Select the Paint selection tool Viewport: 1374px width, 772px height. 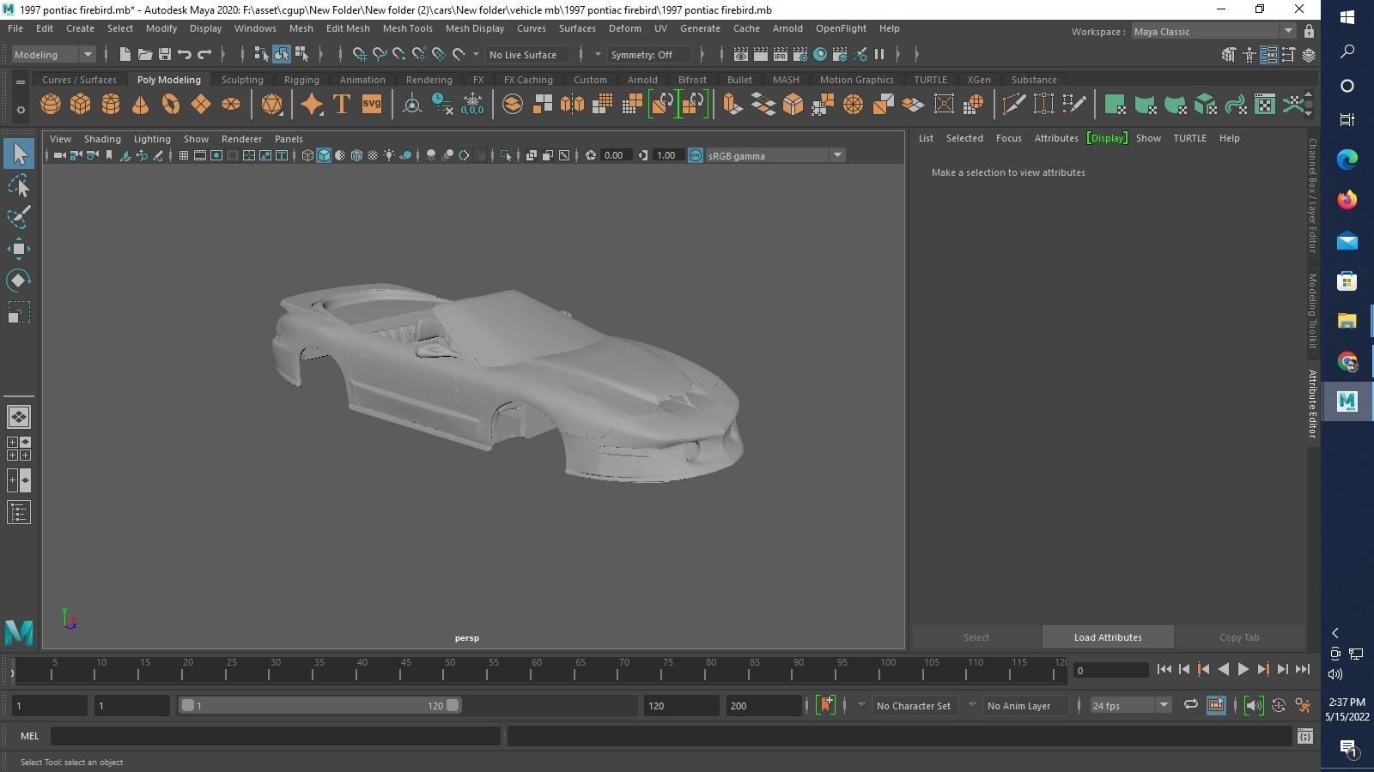[19, 217]
